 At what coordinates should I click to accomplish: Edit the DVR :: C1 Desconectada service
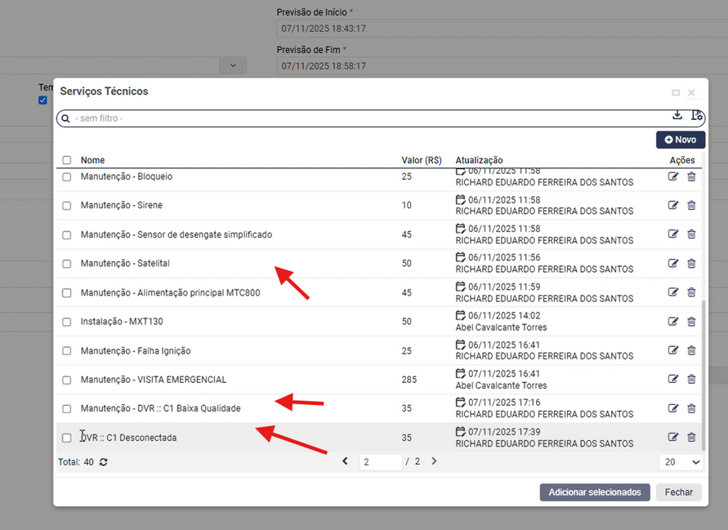[673, 437]
